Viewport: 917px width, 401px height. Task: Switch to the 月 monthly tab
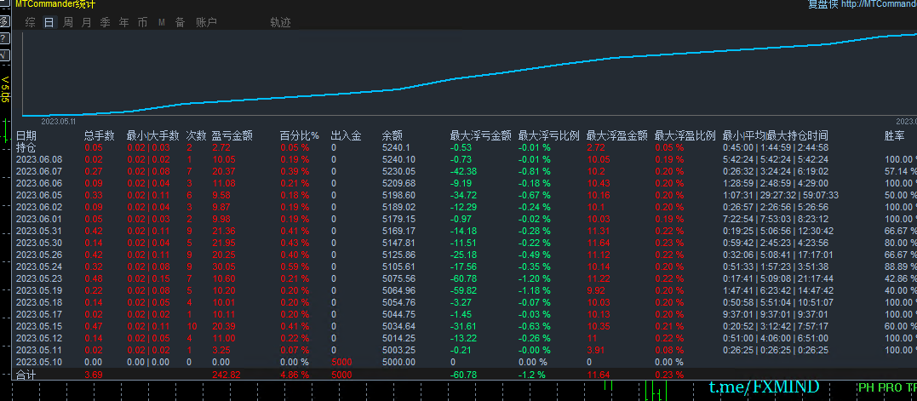tap(87, 22)
